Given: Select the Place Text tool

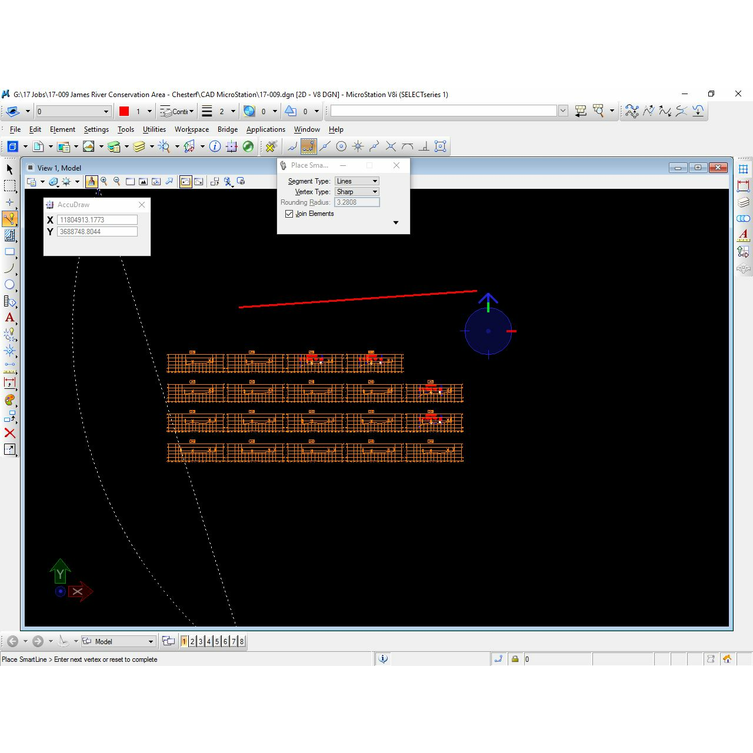Looking at the screenshot, I should click(9, 318).
